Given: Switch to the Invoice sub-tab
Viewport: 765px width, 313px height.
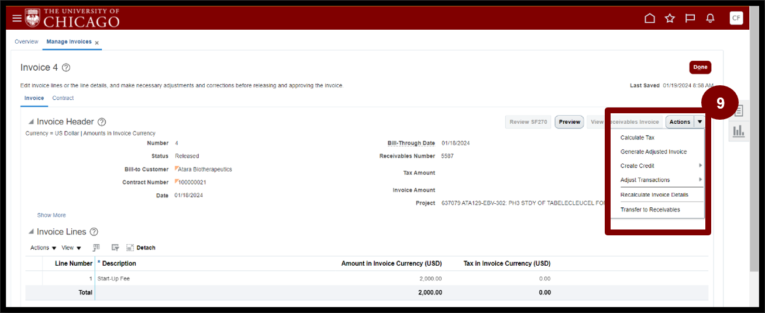Looking at the screenshot, I should (34, 98).
